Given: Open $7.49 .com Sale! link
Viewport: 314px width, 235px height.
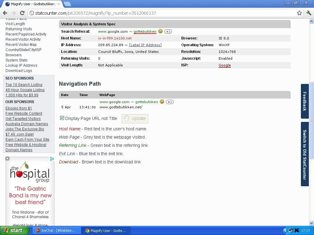Looking at the screenshot, I should point(19,134).
